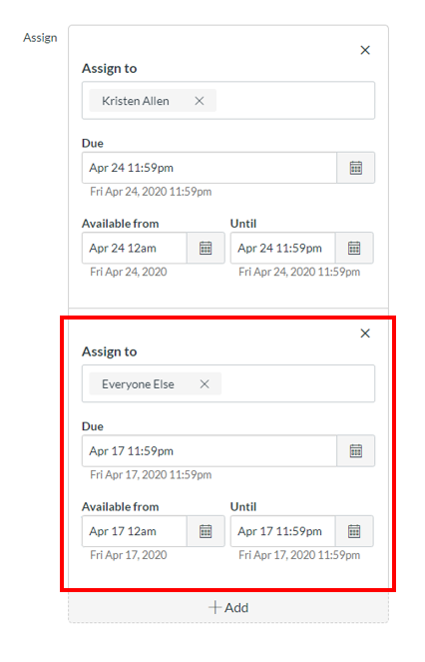Select the Kristen Allen assignee tag
This screenshot has height=662, width=425.
click(136, 101)
